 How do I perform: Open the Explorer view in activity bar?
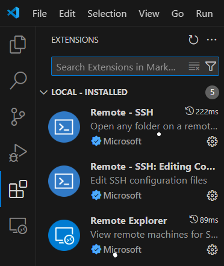pyautogui.click(x=17, y=45)
